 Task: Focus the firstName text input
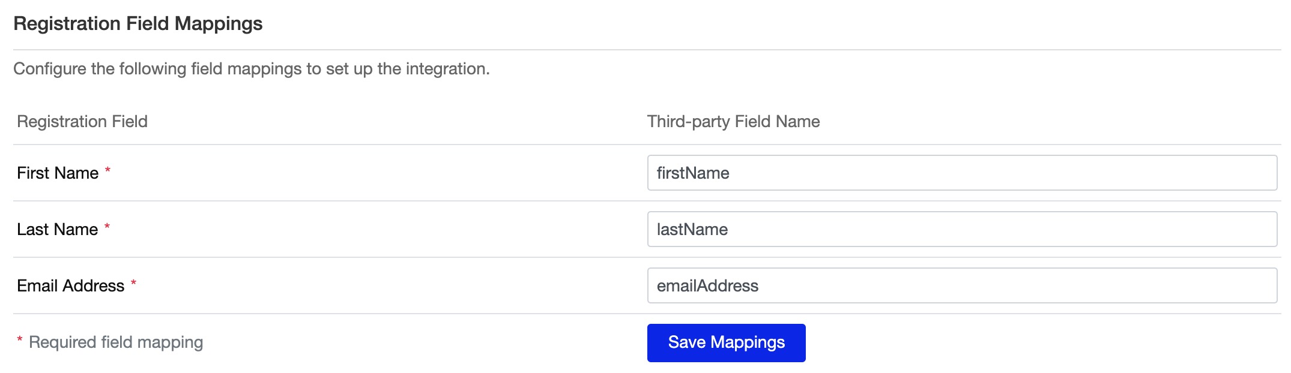pyautogui.click(x=961, y=173)
